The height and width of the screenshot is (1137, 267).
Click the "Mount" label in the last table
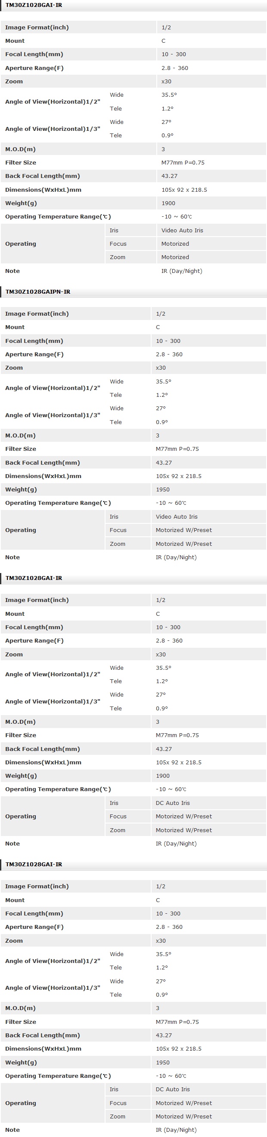[x=15, y=900]
